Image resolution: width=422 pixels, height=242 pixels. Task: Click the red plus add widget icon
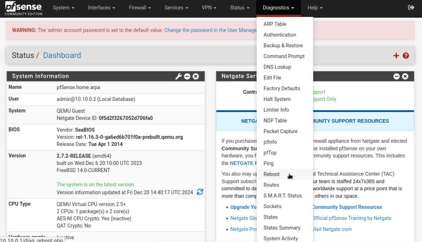click(396, 55)
